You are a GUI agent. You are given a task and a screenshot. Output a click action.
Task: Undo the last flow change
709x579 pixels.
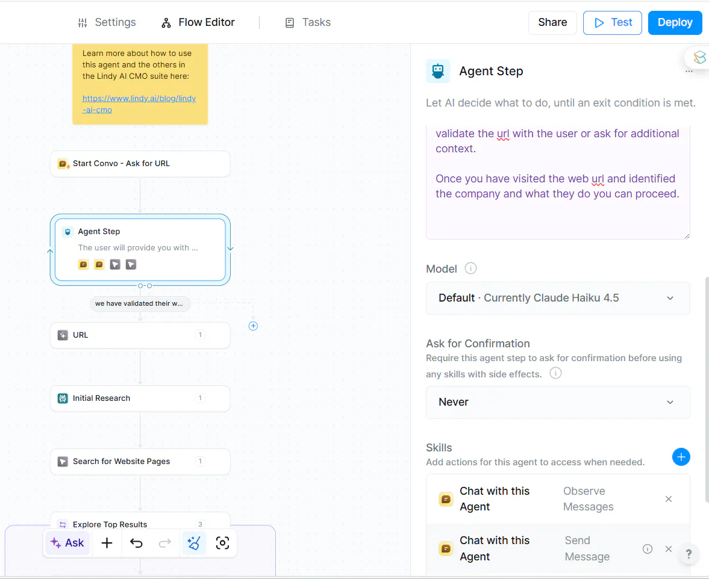click(136, 542)
